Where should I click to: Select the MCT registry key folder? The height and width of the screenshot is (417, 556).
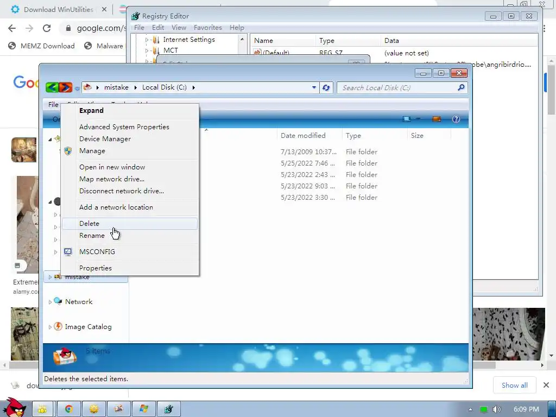170,50
